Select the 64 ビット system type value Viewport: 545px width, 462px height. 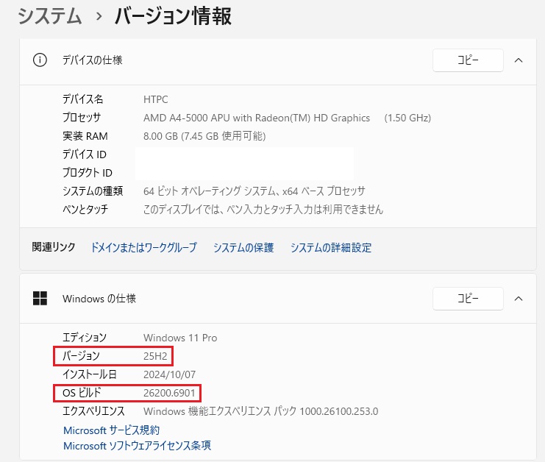point(254,191)
